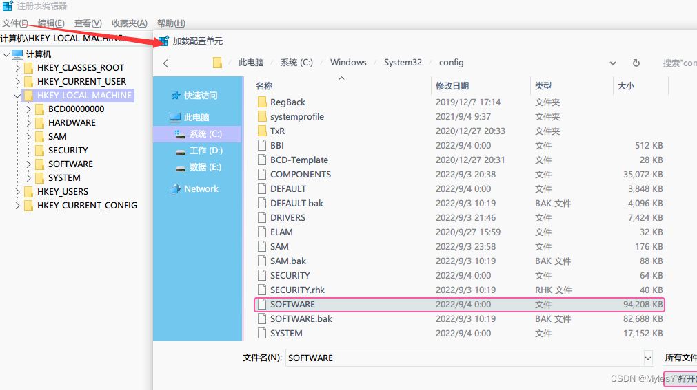Click the SECURITY key folder icon in tree
Viewport: 697px width, 390px height.
coord(39,151)
